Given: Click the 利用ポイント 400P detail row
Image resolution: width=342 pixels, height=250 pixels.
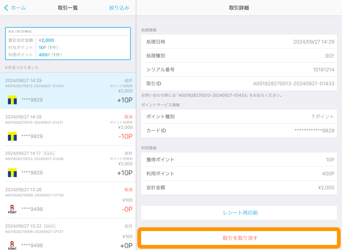Looking at the screenshot, I should click(239, 174).
